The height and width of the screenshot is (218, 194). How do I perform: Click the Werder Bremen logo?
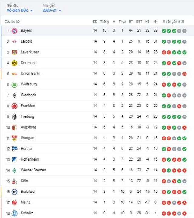tap(14, 170)
